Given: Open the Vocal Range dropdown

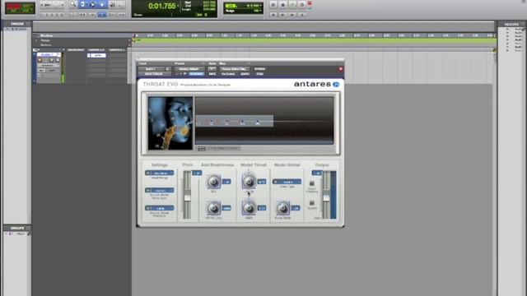Looking at the screenshot, I should click(159, 173).
